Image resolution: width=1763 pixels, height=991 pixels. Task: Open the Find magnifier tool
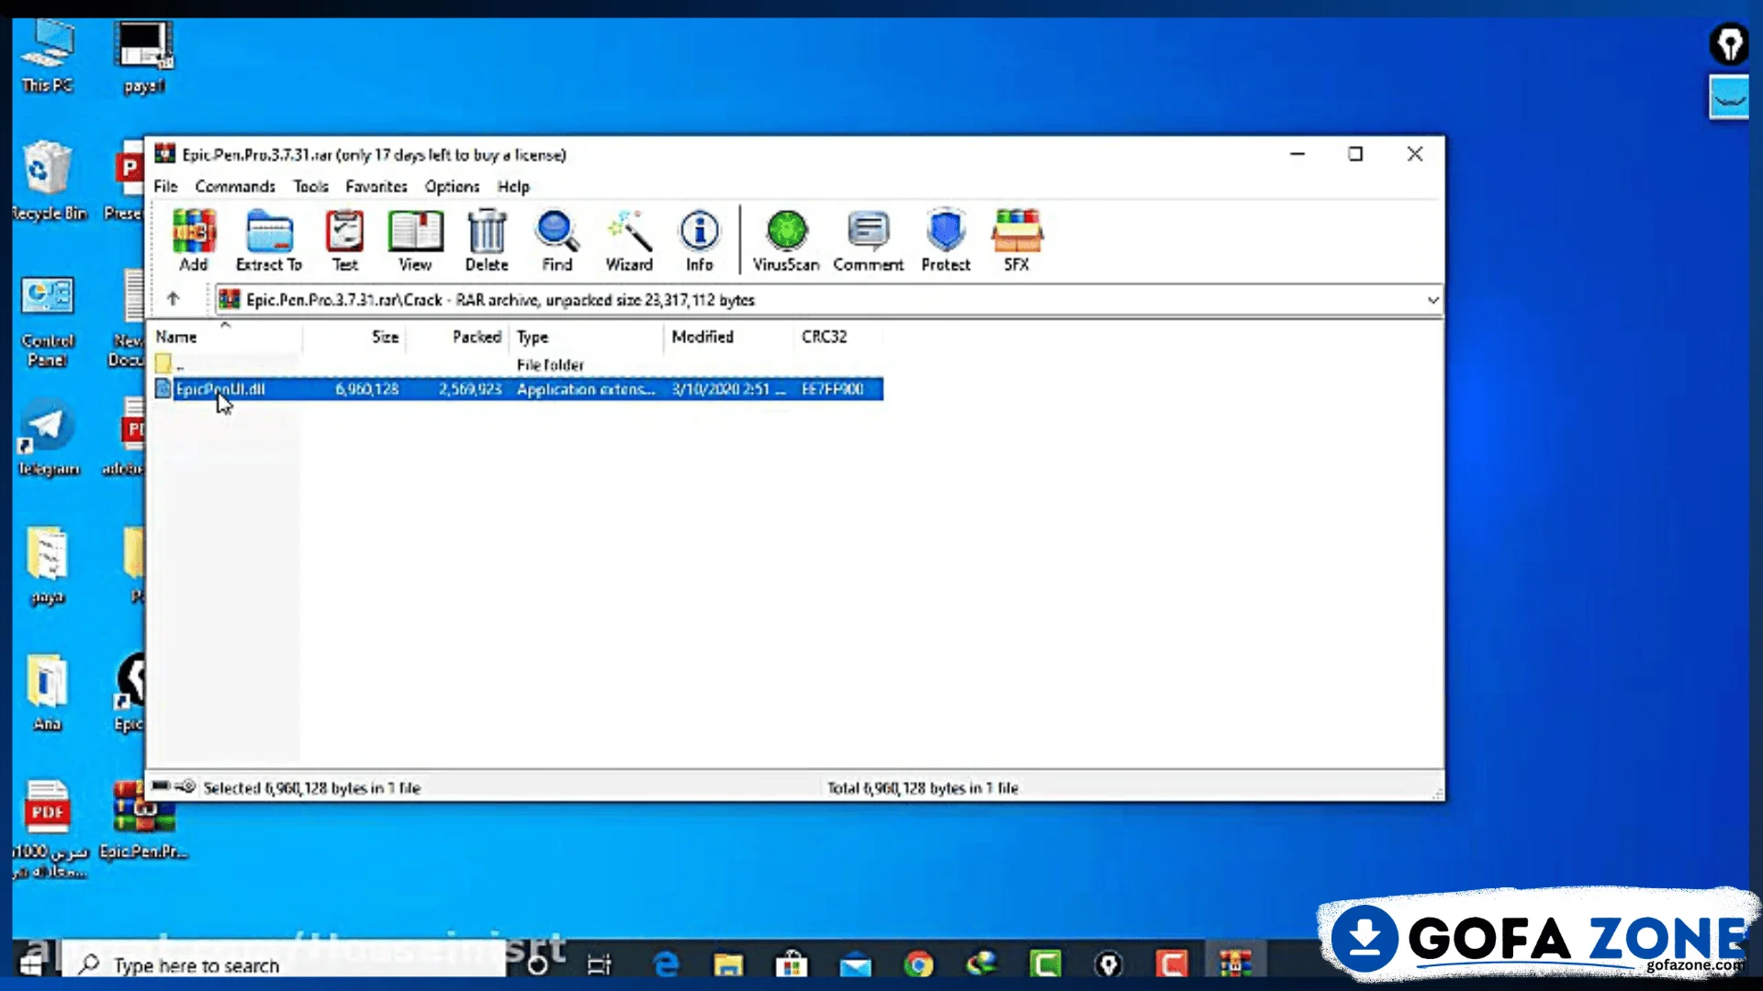557,240
